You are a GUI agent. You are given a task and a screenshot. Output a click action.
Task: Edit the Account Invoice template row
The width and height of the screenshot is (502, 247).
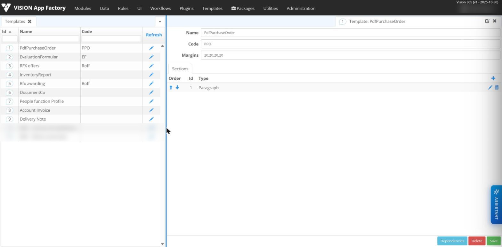pos(151,110)
